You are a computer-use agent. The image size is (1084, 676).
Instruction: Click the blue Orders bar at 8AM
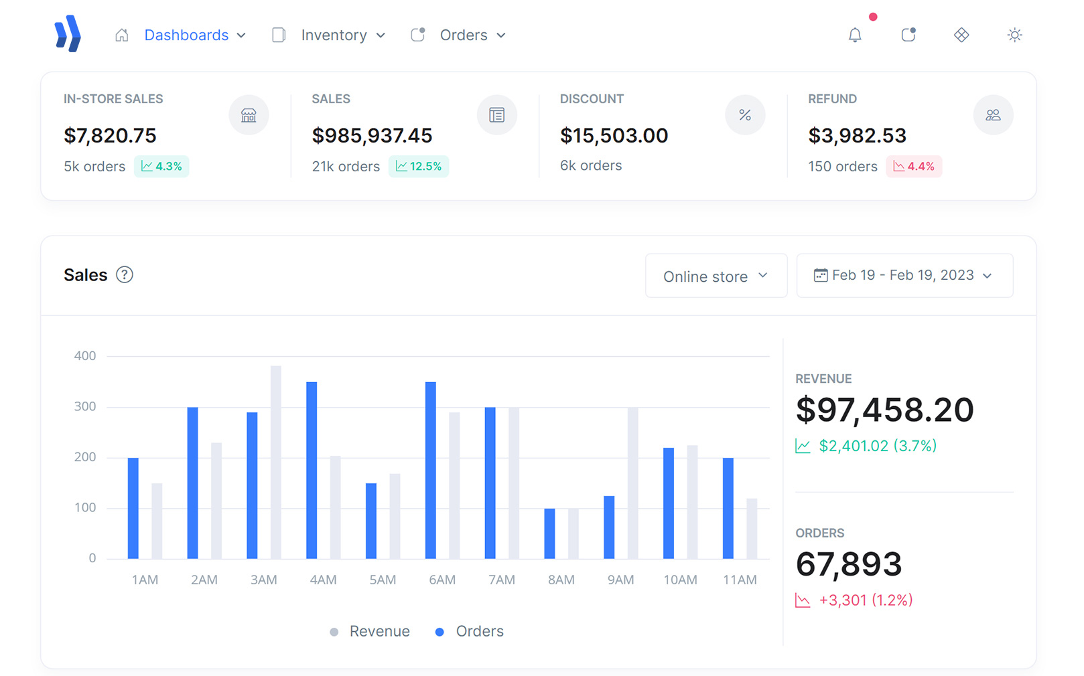point(549,533)
